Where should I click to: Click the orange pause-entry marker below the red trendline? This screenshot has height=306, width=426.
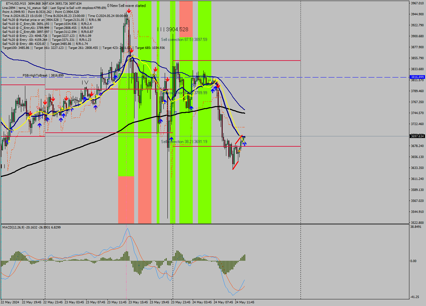(x=239, y=150)
